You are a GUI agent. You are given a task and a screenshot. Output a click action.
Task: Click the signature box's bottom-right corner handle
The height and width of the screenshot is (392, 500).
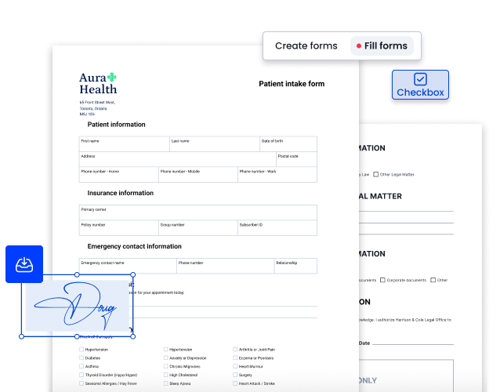[x=133, y=336]
